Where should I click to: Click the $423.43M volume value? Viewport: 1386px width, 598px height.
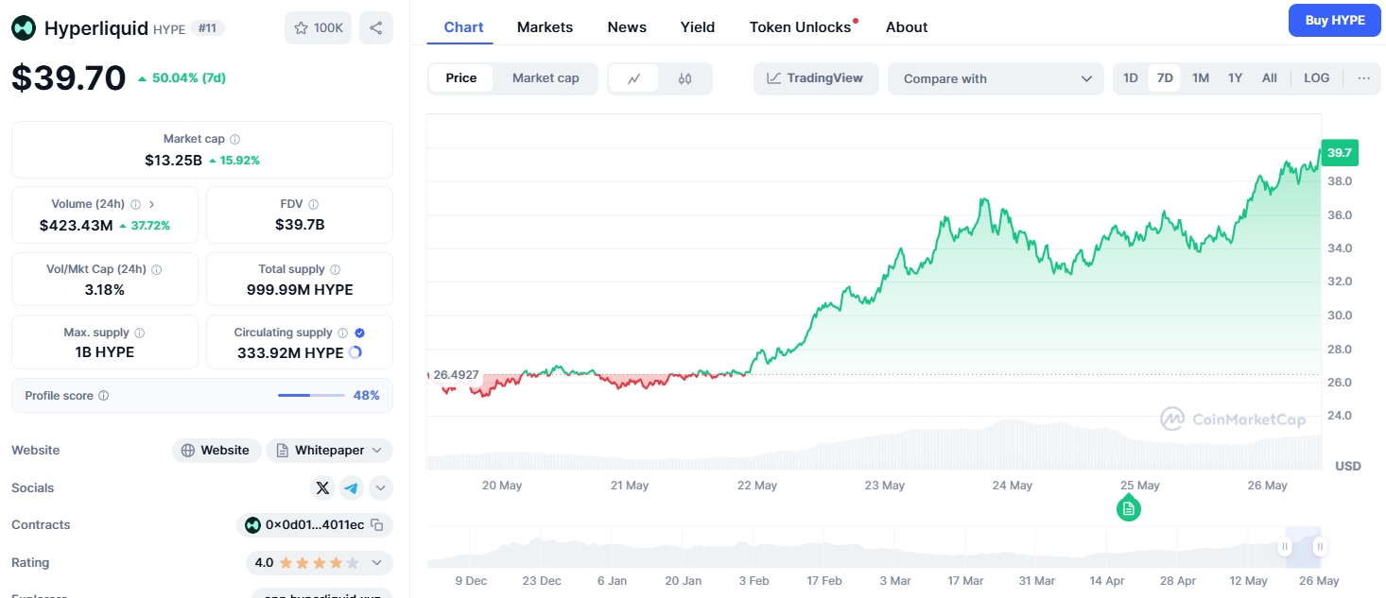click(76, 226)
